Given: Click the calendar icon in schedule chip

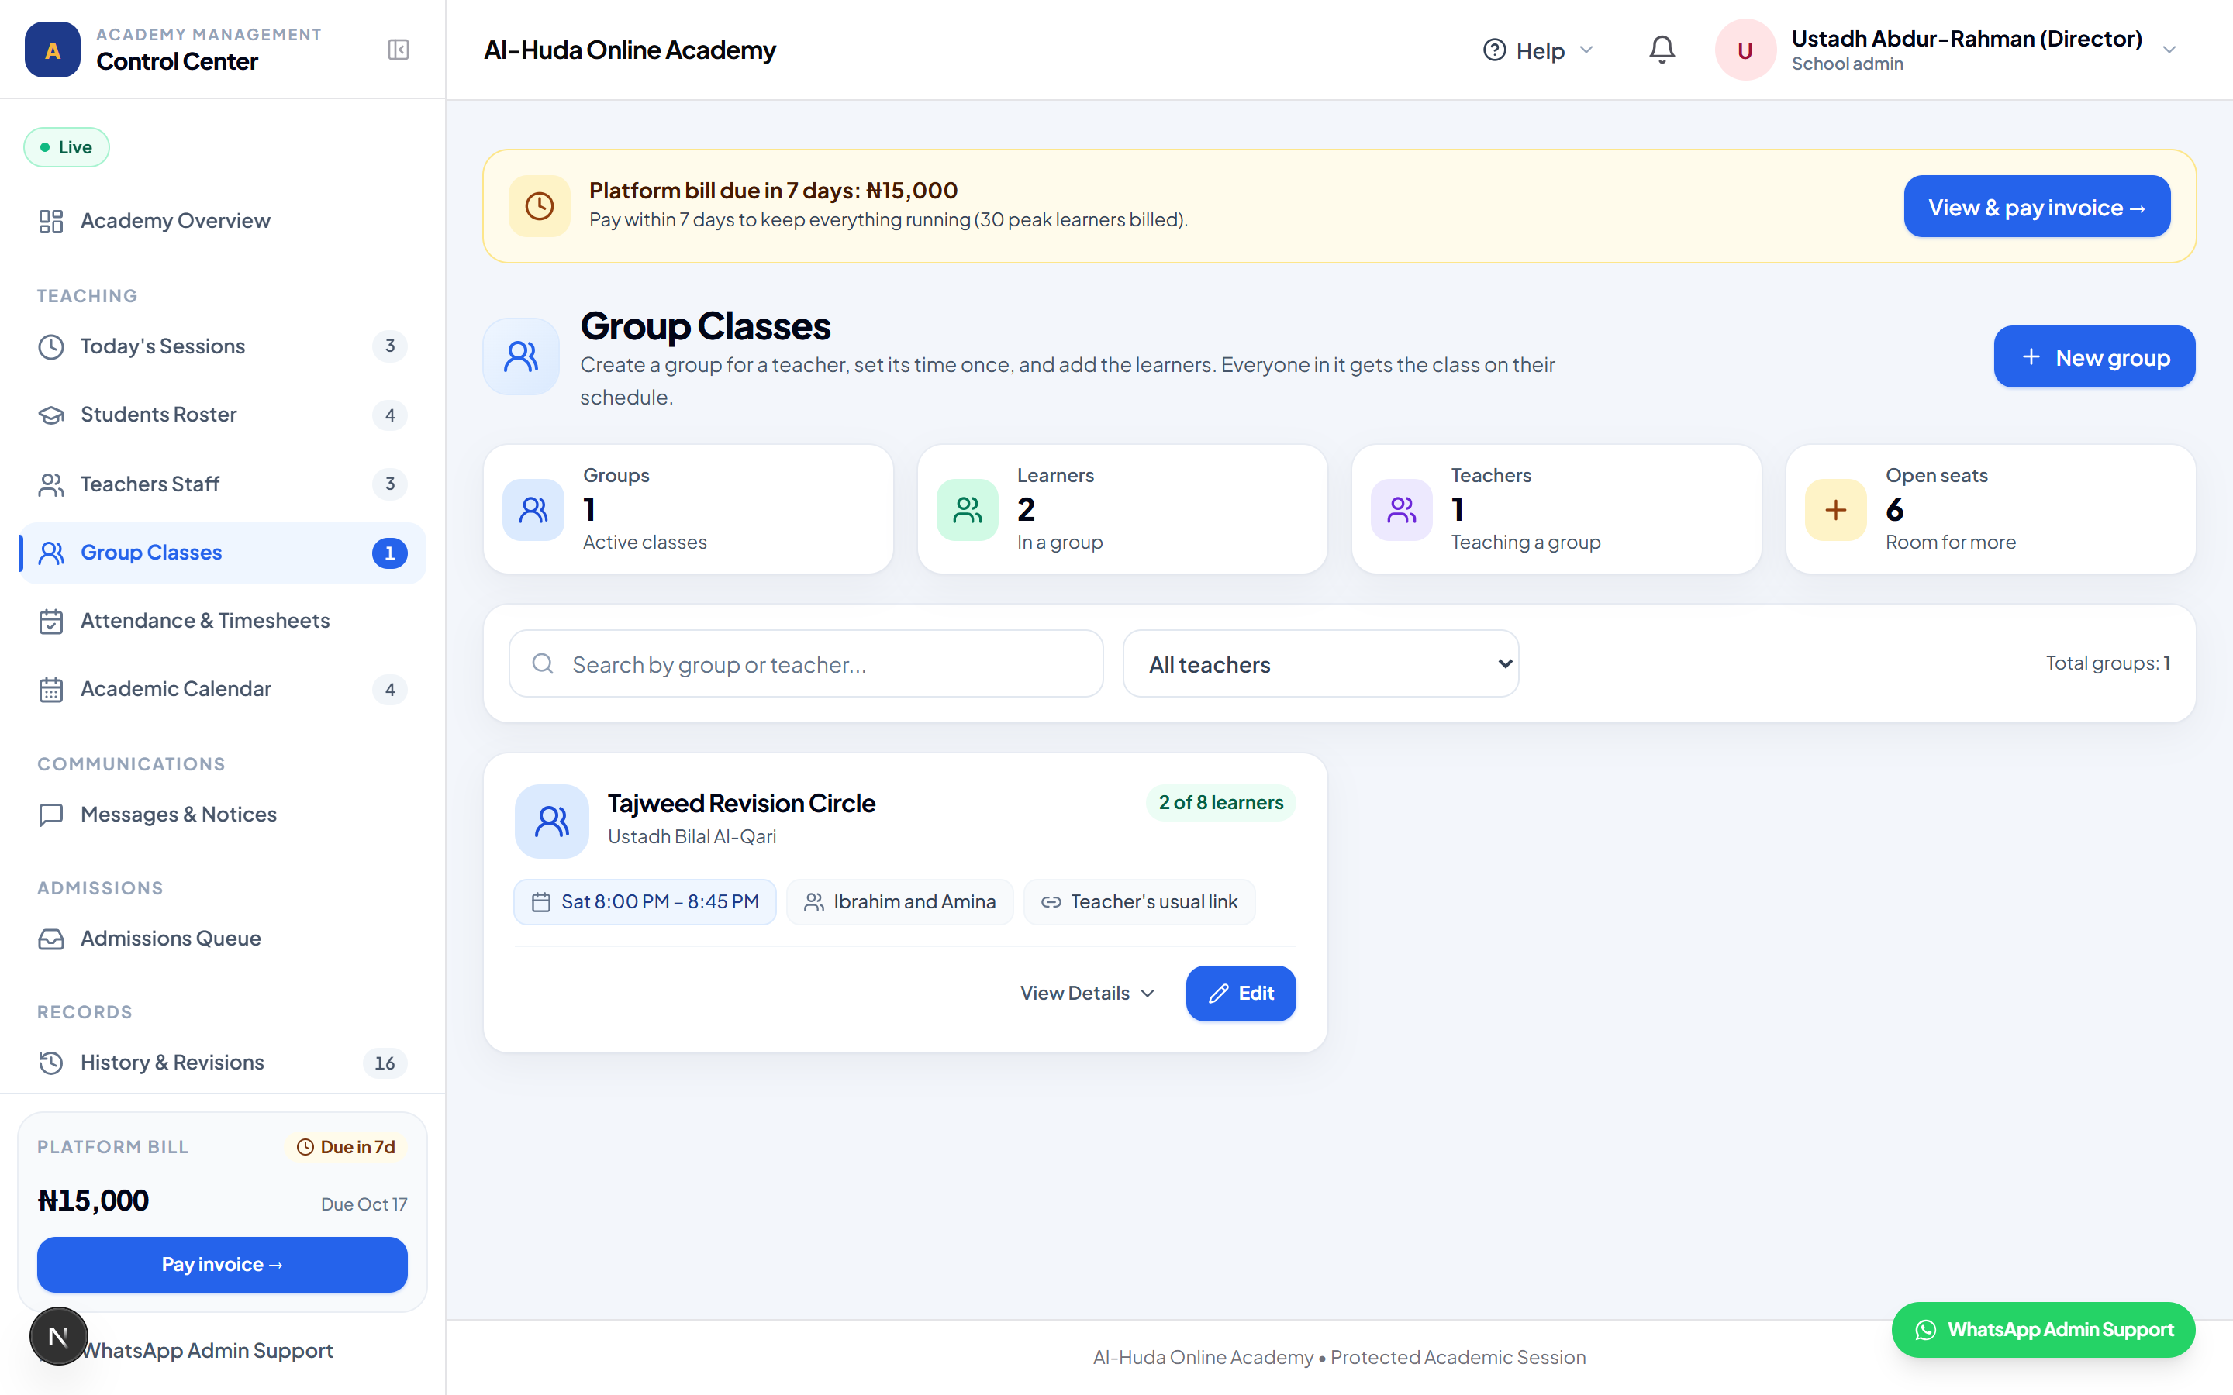Looking at the screenshot, I should (x=542, y=902).
